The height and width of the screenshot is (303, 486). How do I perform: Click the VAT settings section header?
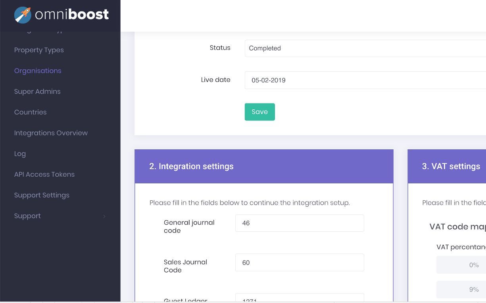coord(451,166)
